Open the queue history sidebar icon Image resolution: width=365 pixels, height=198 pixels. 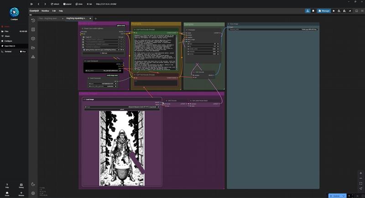(33, 20)
